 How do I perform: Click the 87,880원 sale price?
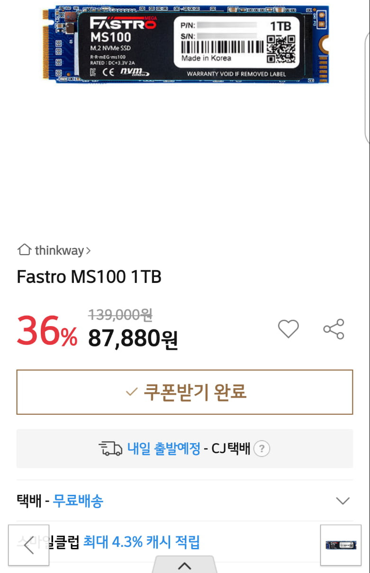pos(133,338)
